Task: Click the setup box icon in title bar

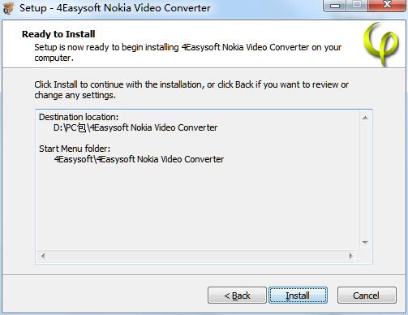Action: (7, 7)
